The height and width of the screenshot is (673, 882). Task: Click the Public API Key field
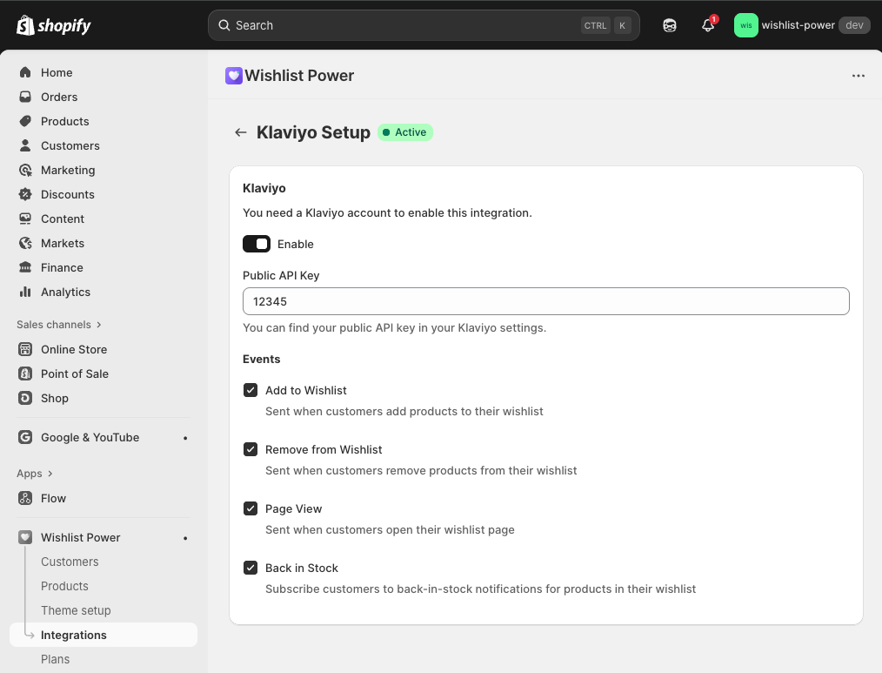click(x=545, y=301)
